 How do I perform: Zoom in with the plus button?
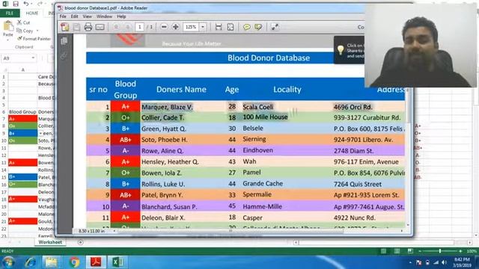175,27
